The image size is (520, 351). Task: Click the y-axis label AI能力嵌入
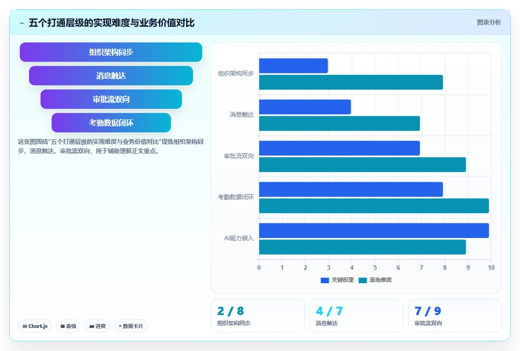239,238
